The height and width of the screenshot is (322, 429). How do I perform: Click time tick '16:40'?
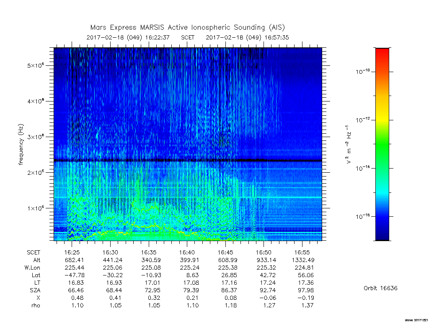point(187,252)
